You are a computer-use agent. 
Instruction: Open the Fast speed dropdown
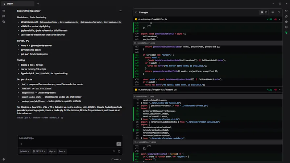pos(62,151)
